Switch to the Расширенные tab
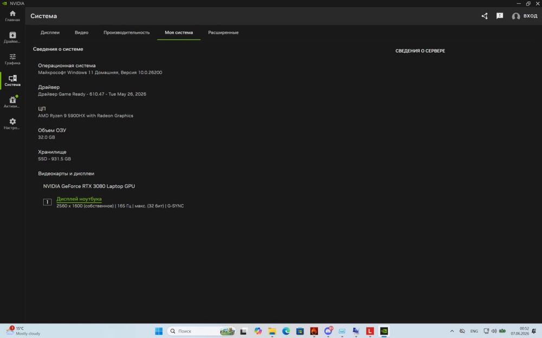Image resolution: width=542 pixels, height=338 pixels. point(223,32)
